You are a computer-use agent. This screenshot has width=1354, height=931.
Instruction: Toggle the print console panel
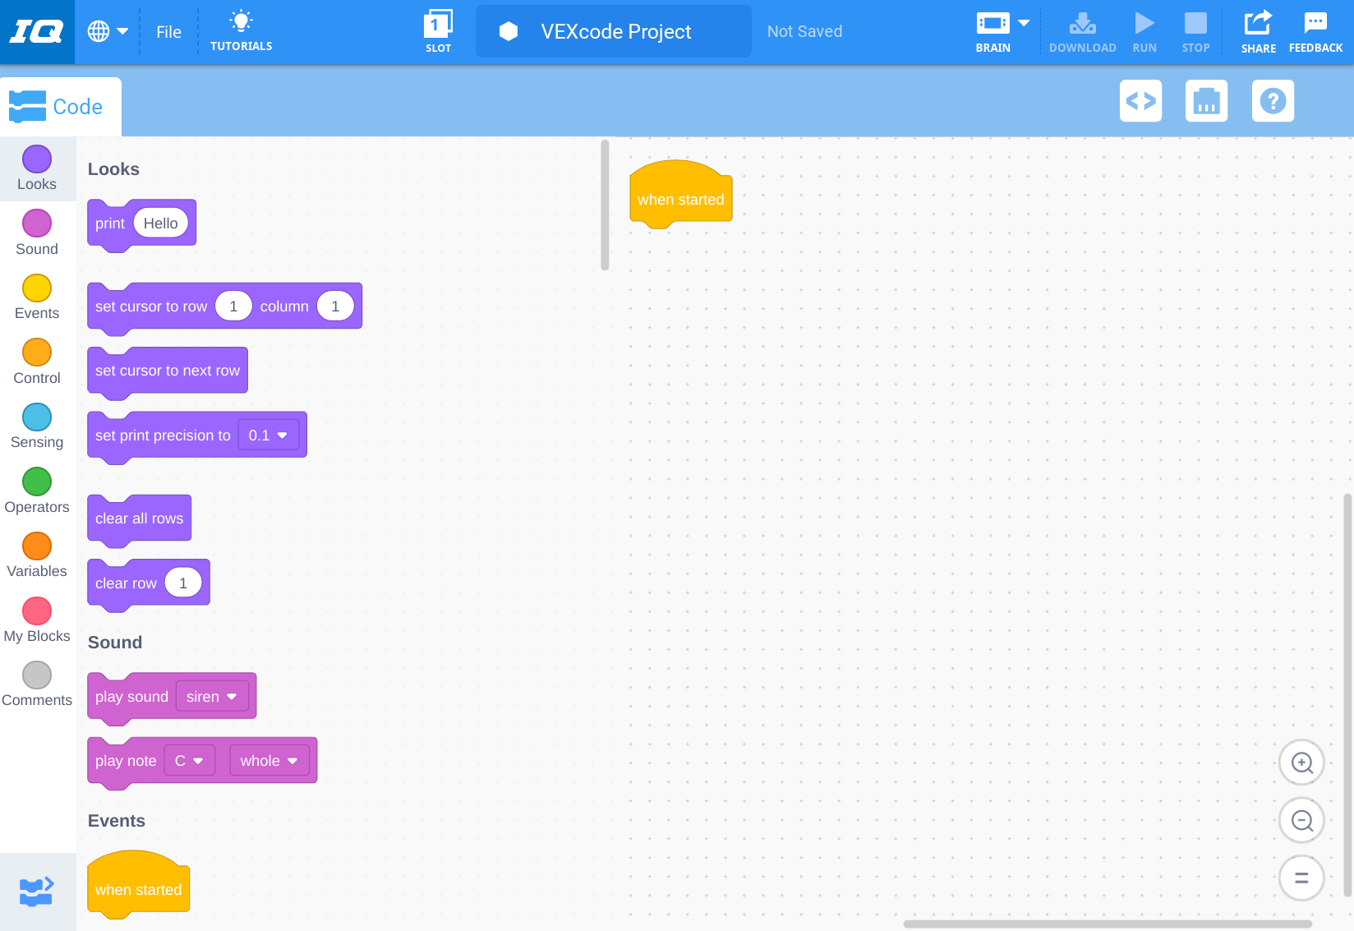(1206, 100)
